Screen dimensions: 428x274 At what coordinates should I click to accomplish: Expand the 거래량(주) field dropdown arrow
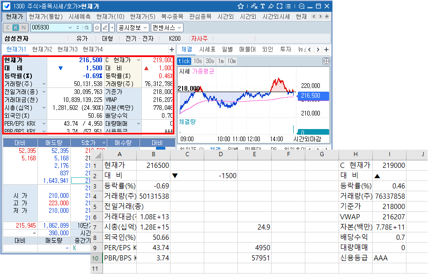coord(44,84)
